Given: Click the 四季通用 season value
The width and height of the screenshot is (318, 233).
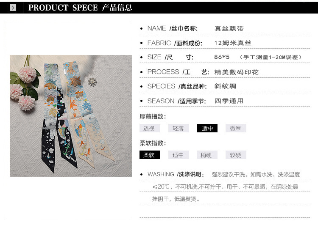Looking at the screenshot, I should point(229,101).
